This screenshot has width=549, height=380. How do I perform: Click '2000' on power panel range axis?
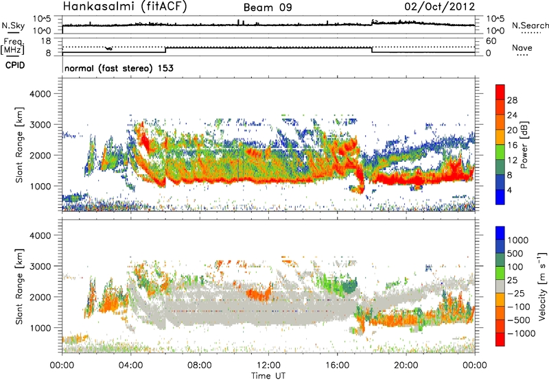tap(40, 155)
